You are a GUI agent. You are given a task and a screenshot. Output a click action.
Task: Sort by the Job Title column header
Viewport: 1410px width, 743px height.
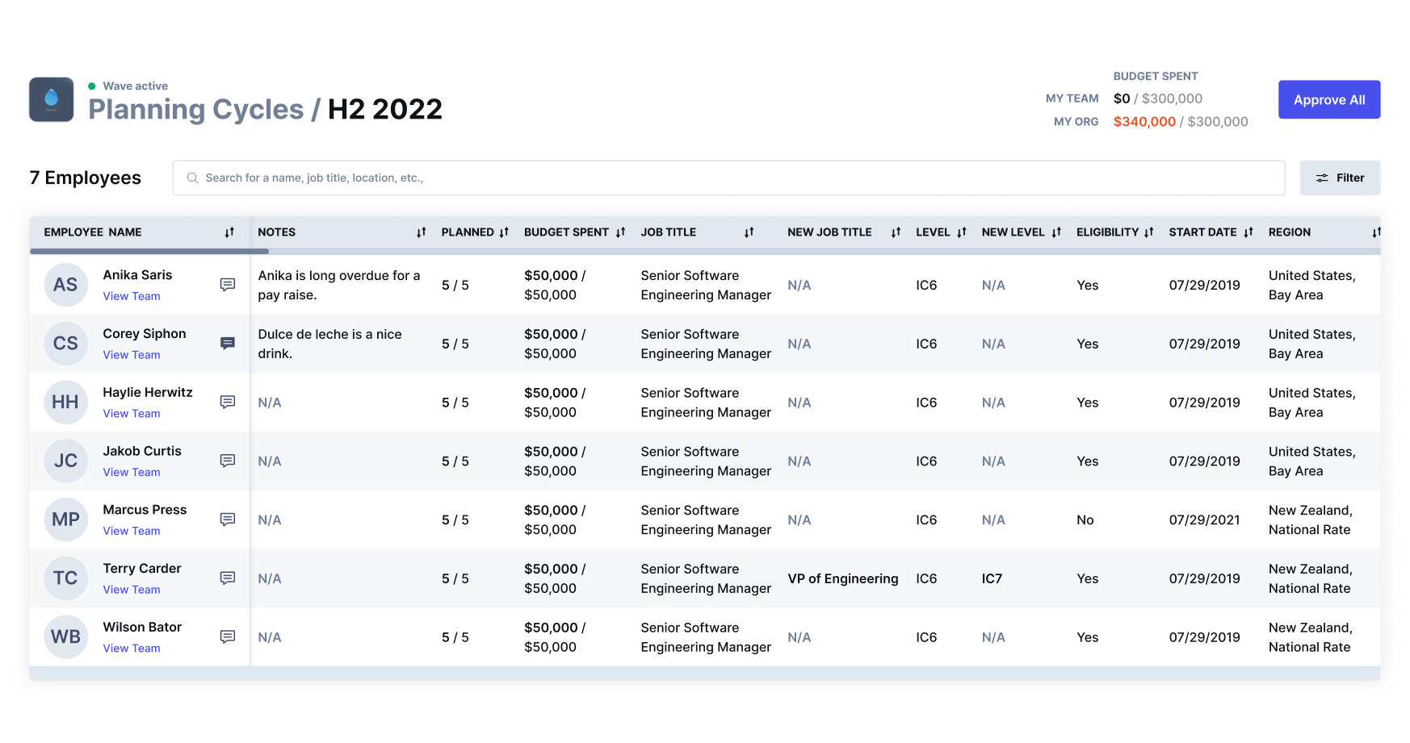pos(749,232)
